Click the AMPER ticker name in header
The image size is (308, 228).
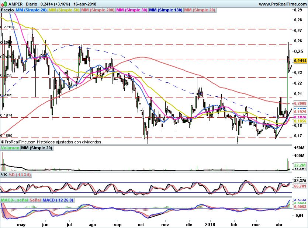pos(15,4)
